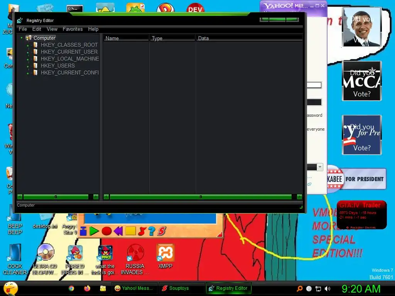Expand the HKEY_LOCAL_MACHINE key

(28, 59)
